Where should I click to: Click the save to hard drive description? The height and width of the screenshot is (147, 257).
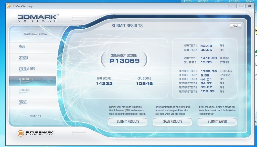pyautogui.click(x=173, y=110)
